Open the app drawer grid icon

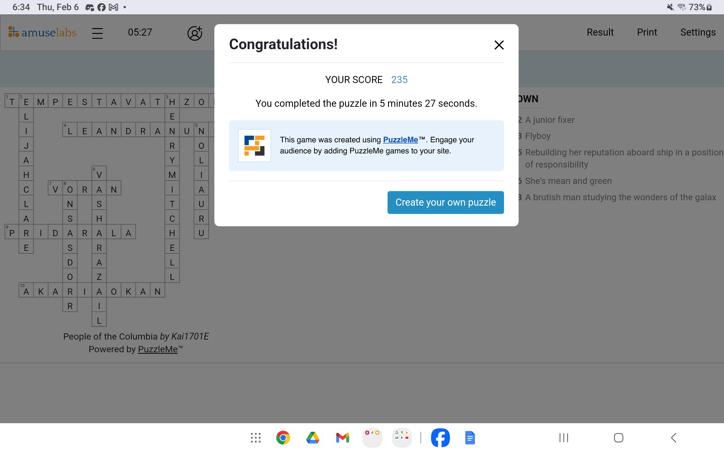tap(255, 438)
